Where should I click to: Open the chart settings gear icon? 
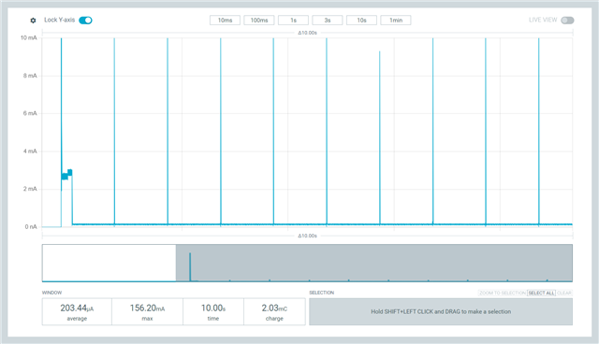point(33,21)
